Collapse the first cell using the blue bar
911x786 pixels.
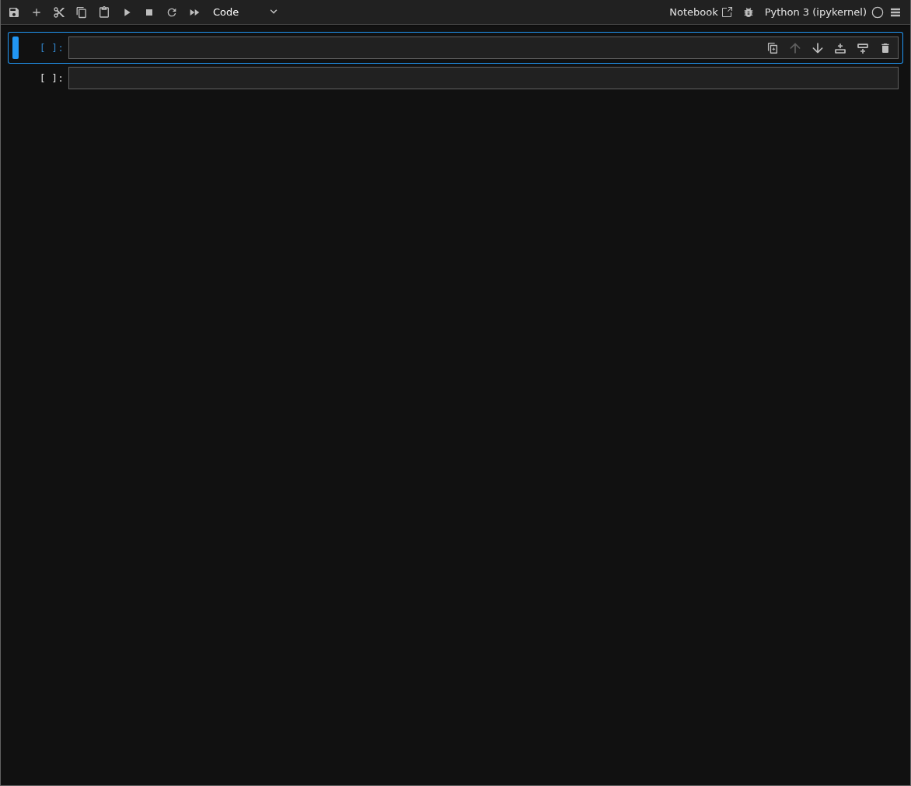pos(16,47)
